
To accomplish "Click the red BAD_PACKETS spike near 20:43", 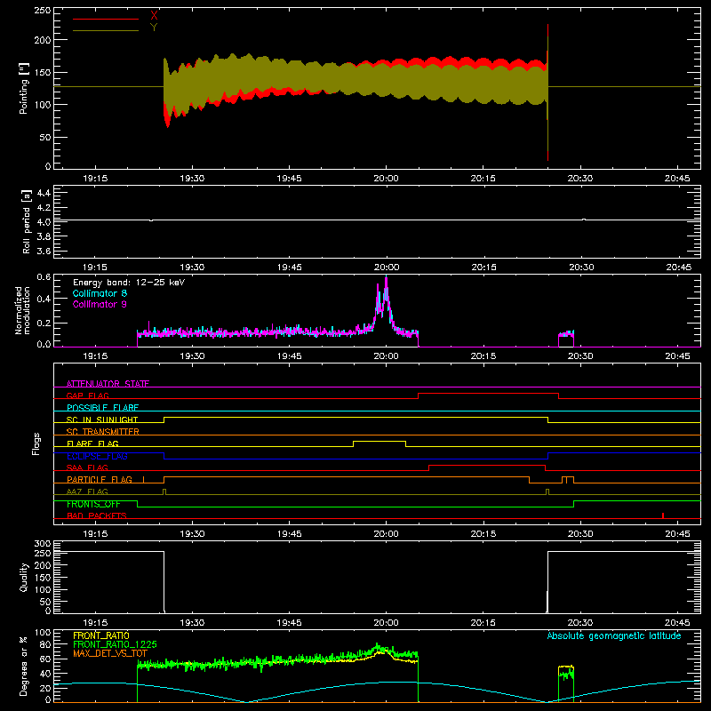I will pyautogui.click(x=663, y=515).
